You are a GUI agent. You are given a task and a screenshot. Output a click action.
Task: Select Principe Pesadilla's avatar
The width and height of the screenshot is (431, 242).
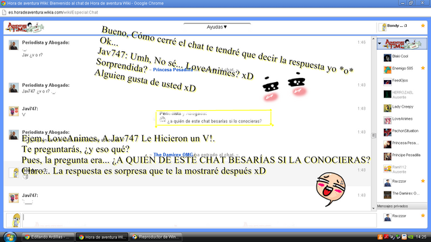pos(387,157)
